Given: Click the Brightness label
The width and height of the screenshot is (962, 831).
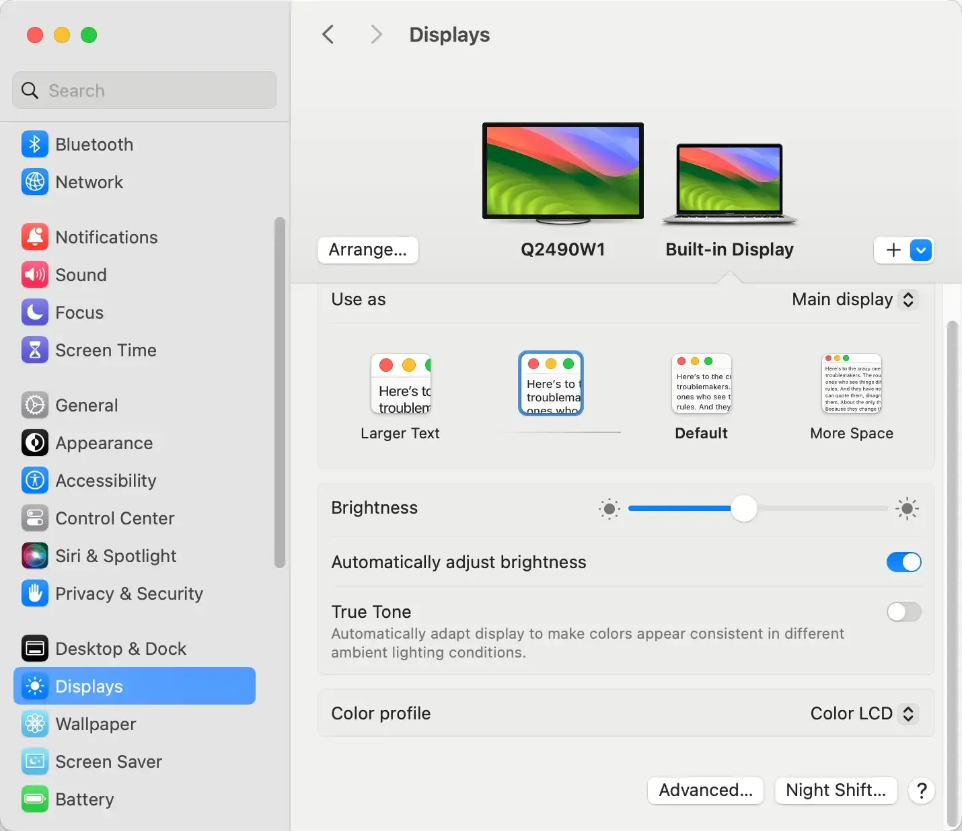Looking at the screenshot, I should click(374, 508).
